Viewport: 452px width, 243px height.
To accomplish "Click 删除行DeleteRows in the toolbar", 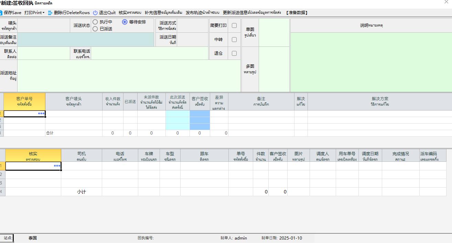I will (x=69, y=13).
